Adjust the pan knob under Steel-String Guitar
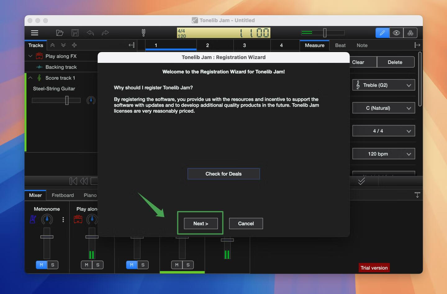Image resolution: width=447 pixels, height=294 pixels. pyautogui.click(x=91, y=100)
